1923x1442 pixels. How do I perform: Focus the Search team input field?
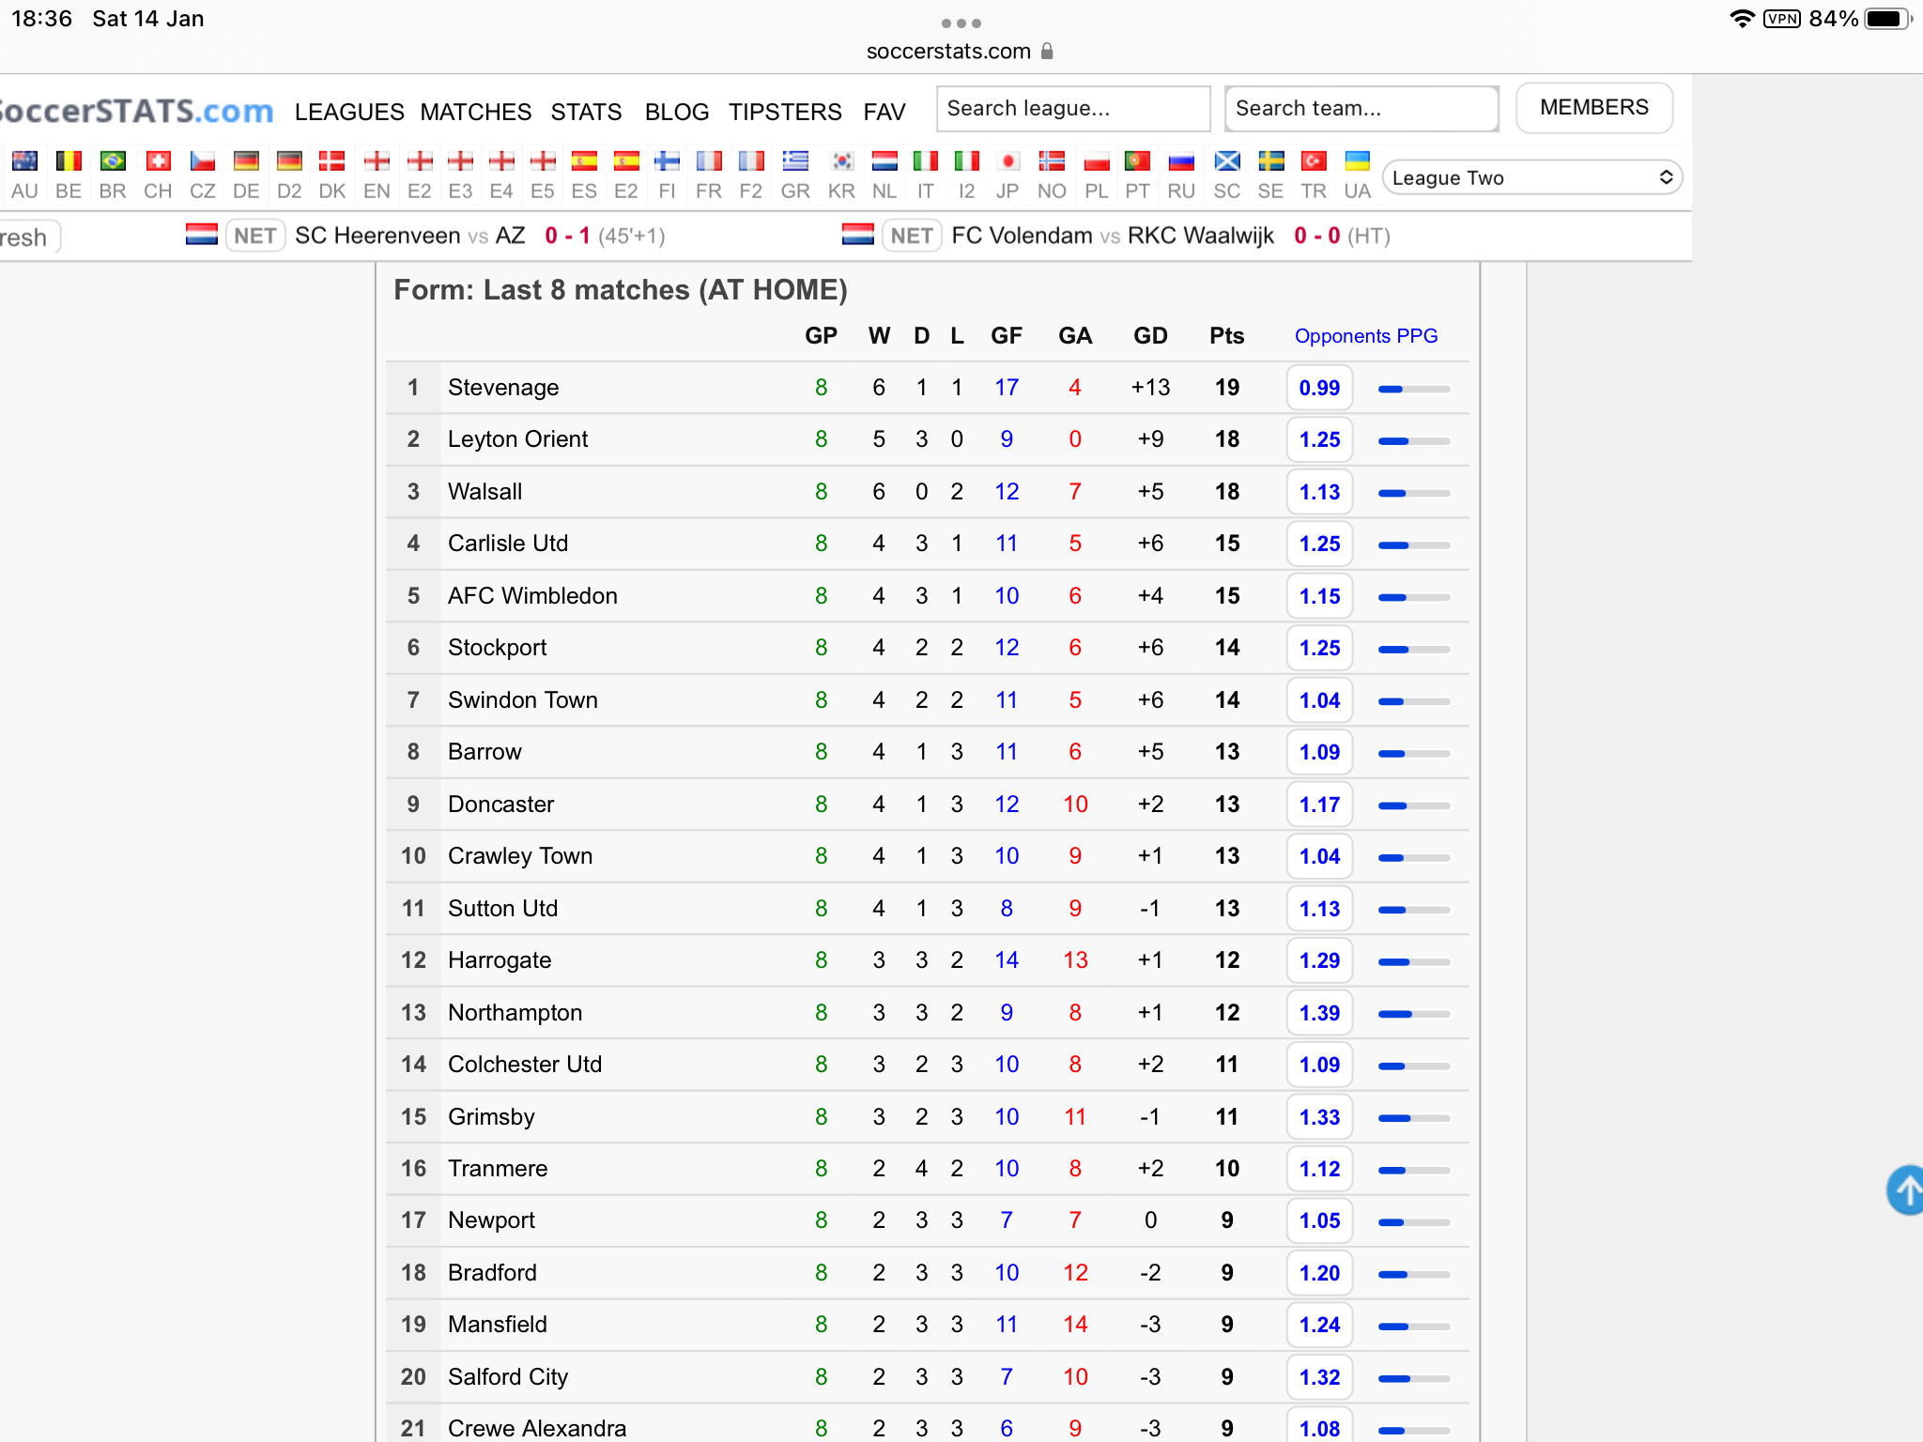[1361, 109]
